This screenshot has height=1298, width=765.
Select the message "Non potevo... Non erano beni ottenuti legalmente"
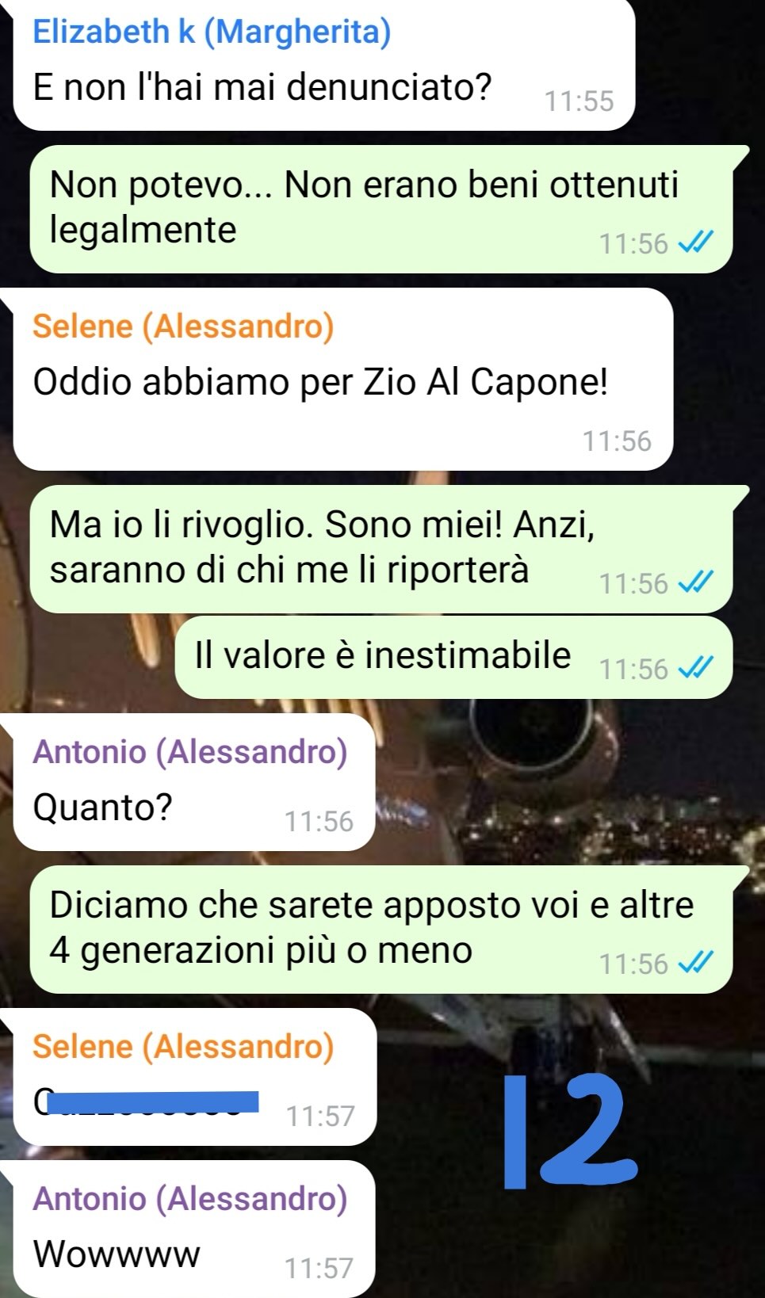381,208
